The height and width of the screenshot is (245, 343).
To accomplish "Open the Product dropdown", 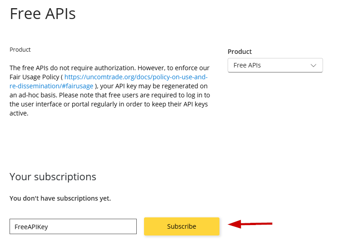I will [x=275, y=65].
